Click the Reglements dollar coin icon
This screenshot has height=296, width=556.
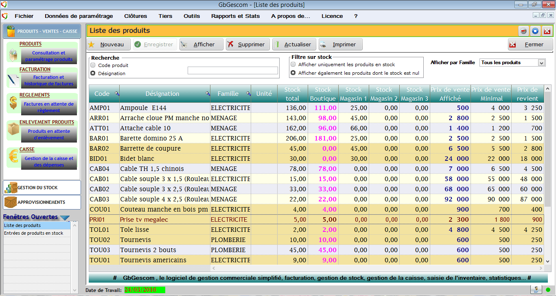(13, 104)
